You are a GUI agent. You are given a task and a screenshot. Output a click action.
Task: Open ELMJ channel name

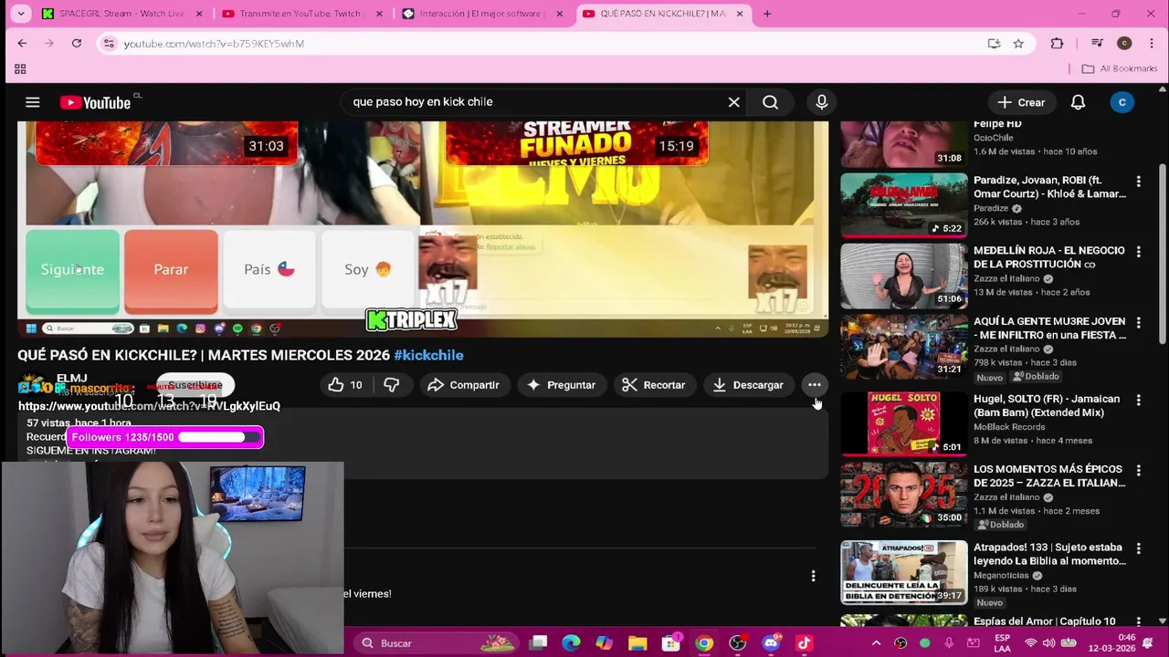pyautogui.click(x=72, y=379)
